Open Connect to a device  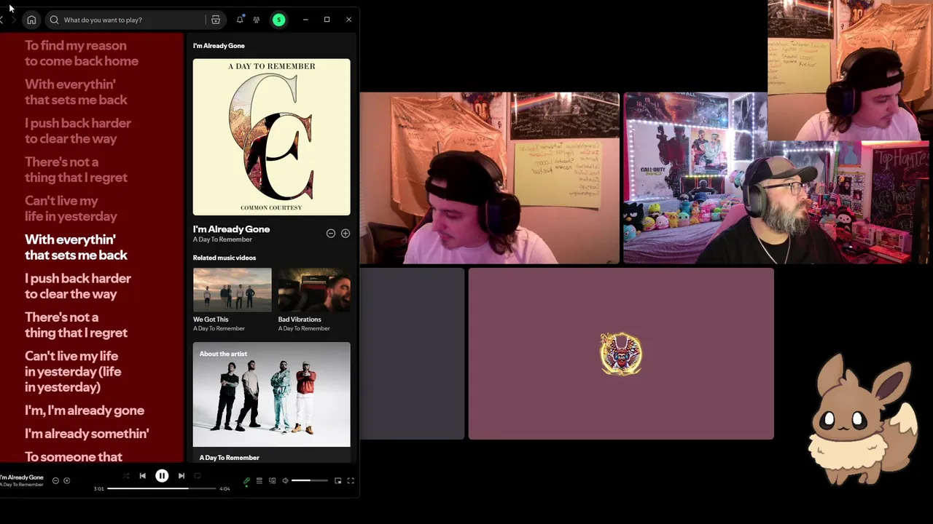[273, 481]
